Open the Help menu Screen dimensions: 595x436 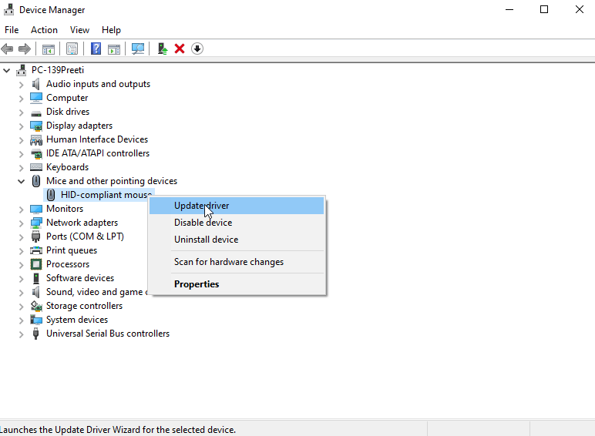111,30
